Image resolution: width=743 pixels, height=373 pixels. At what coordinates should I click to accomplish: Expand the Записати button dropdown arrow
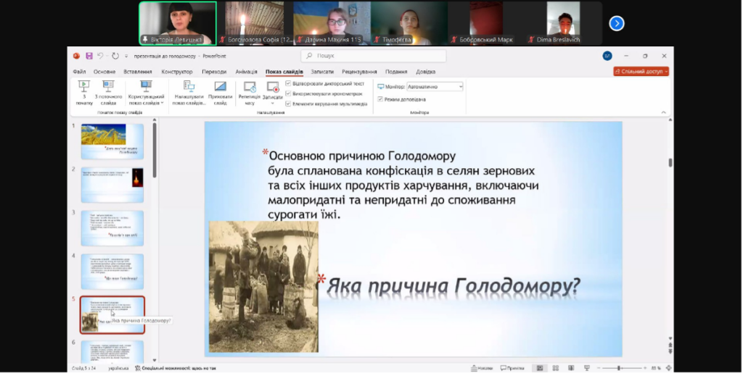(x=273, y=103)
